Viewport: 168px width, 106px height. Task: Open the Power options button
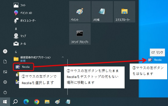tap(5, 92)
